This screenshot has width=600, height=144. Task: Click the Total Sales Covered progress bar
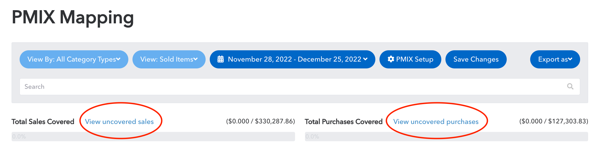coord(153,137)
